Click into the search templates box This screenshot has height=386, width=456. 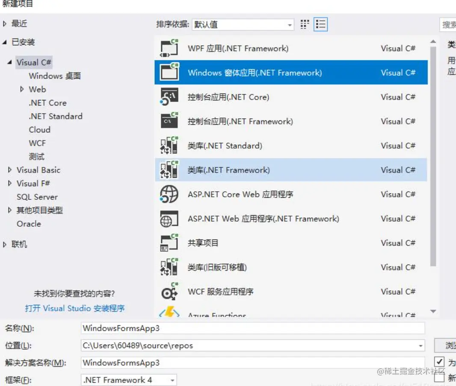(x=447, y=25)
